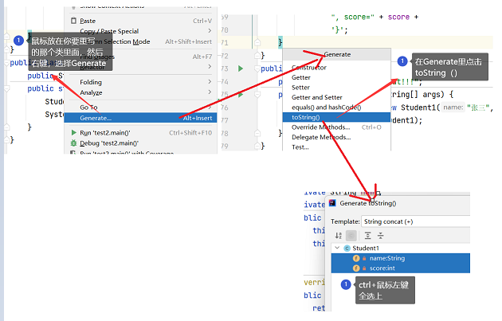Click line number 74 in the gutter

tap(225, 81)
